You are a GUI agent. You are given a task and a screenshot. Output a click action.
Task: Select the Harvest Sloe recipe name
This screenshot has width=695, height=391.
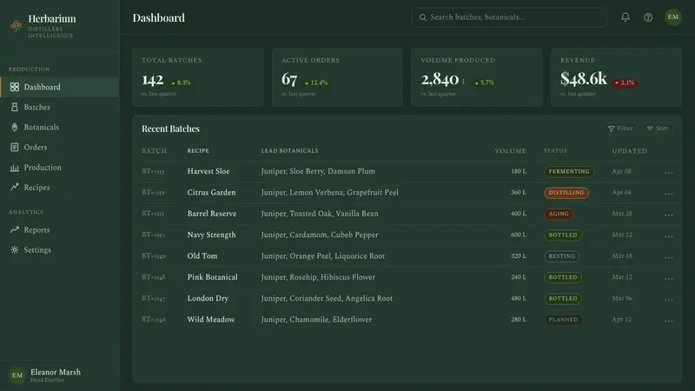pos(208,171)
